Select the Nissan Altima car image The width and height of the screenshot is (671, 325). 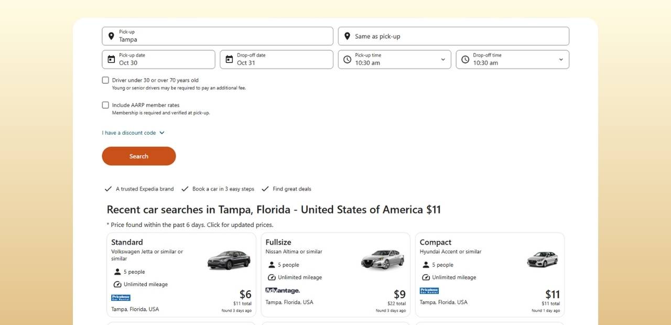click(x=383, y=259)
